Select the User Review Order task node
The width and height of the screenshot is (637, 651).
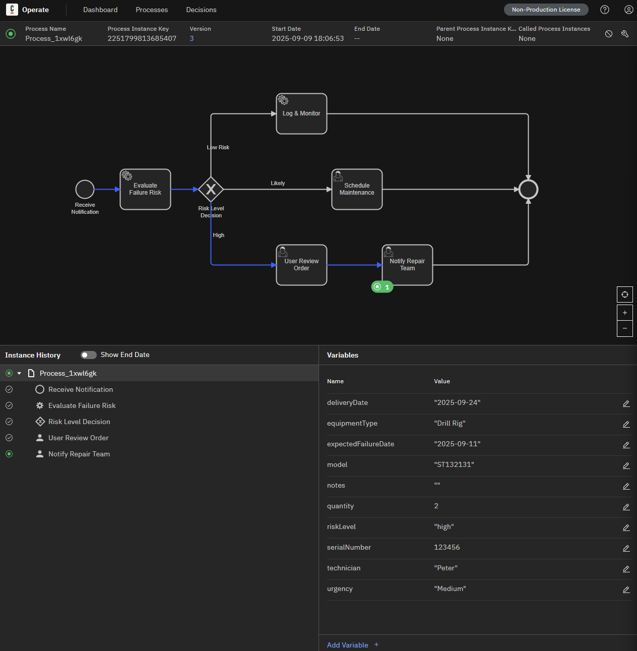click(x=301, y=265)
